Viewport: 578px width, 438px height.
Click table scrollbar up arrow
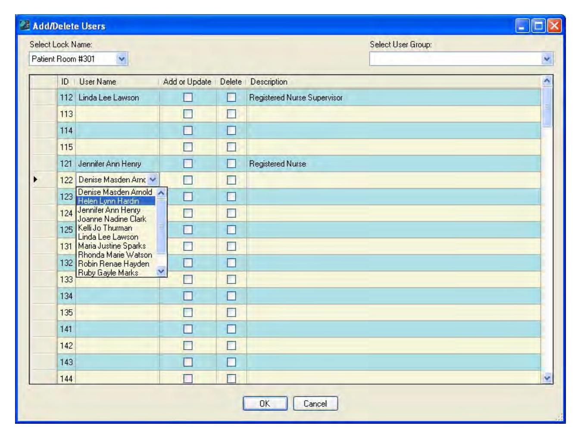pos(547,81)
